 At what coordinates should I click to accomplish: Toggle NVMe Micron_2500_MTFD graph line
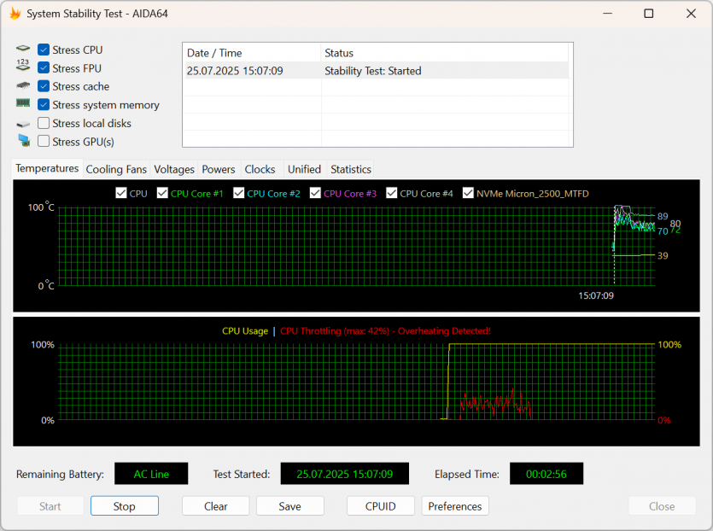coord(468,194)
